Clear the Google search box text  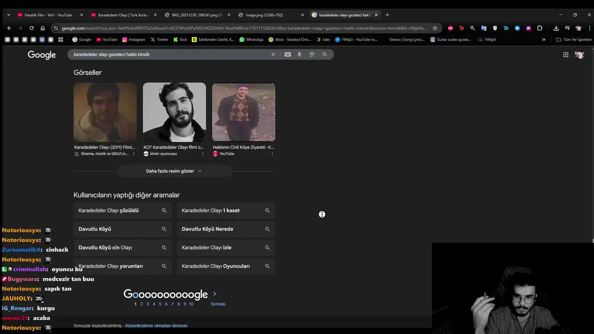(x=273, y=54)
